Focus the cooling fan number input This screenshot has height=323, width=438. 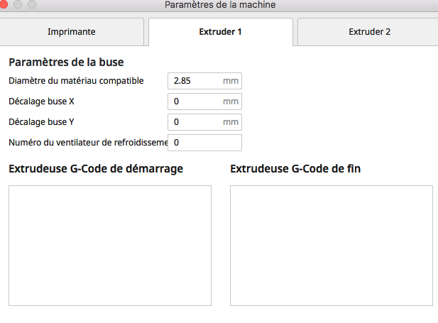[204, 143]
